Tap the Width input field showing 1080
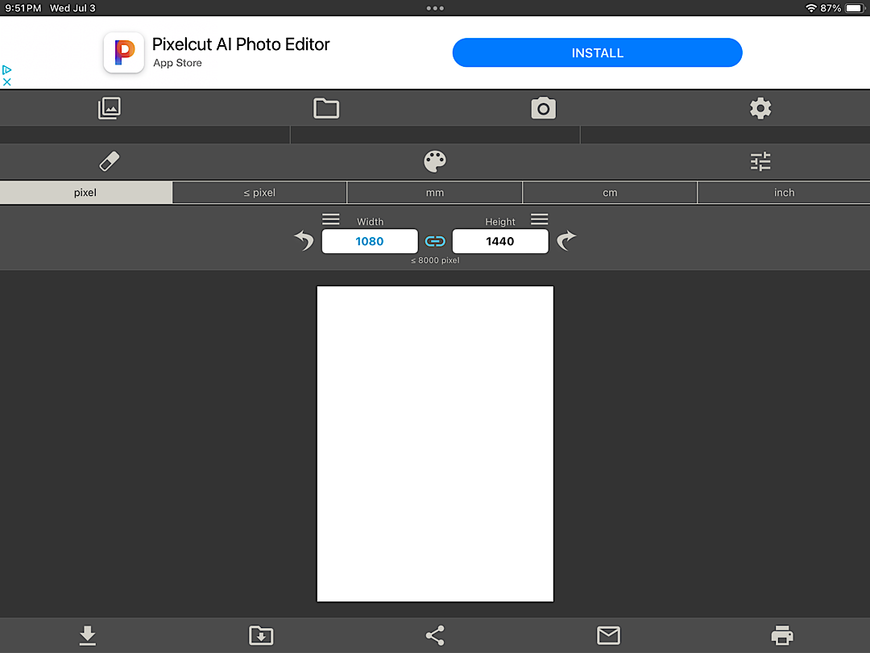Screen dimensions: 870x653 pos(370,241)
